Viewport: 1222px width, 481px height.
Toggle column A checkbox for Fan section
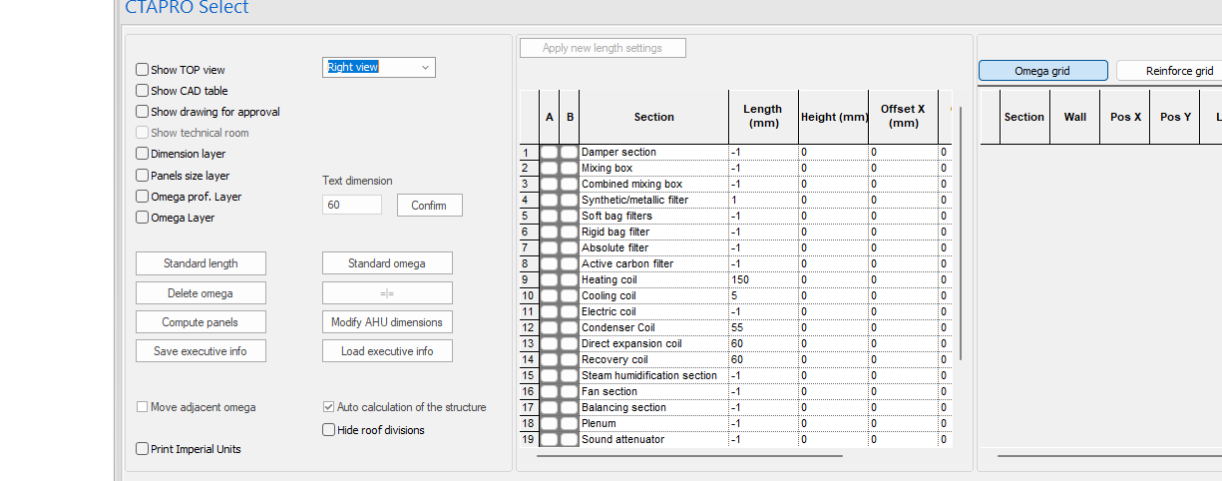(x=549, y=392)
